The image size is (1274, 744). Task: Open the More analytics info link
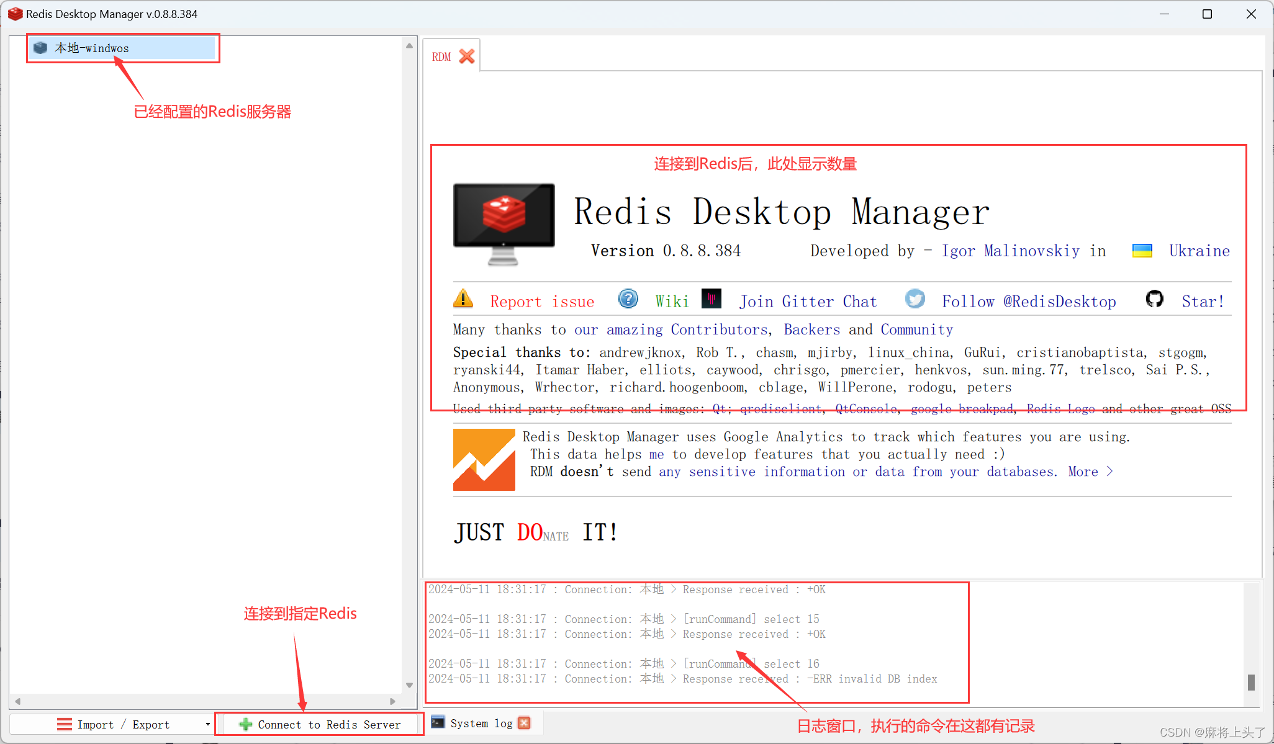click(1091, 472)
